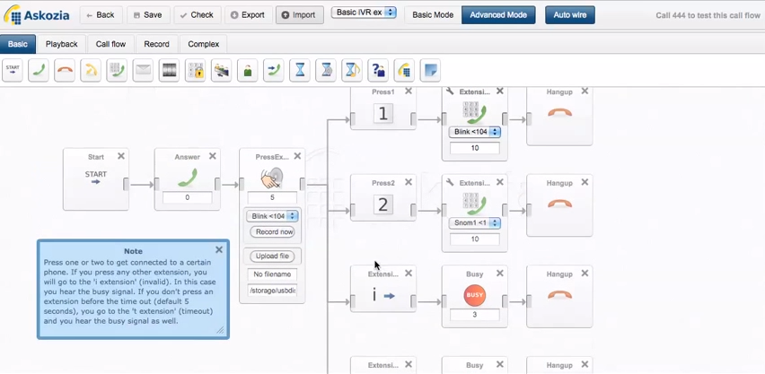Open Blink <104 dropdown in PressEx node
The image size is (765, 374).
click(x=273, y=216)
